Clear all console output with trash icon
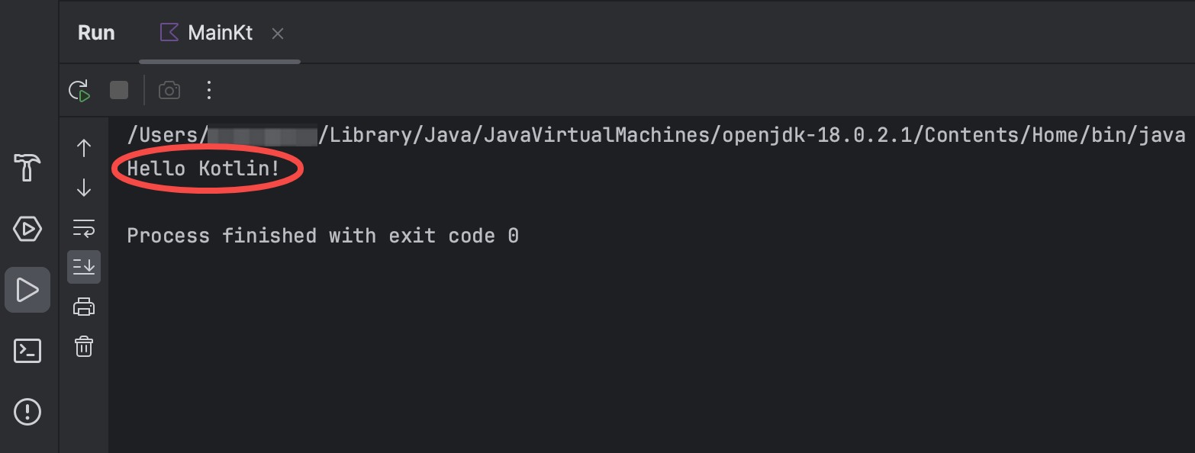1195x453 pixels. (84, 346)
